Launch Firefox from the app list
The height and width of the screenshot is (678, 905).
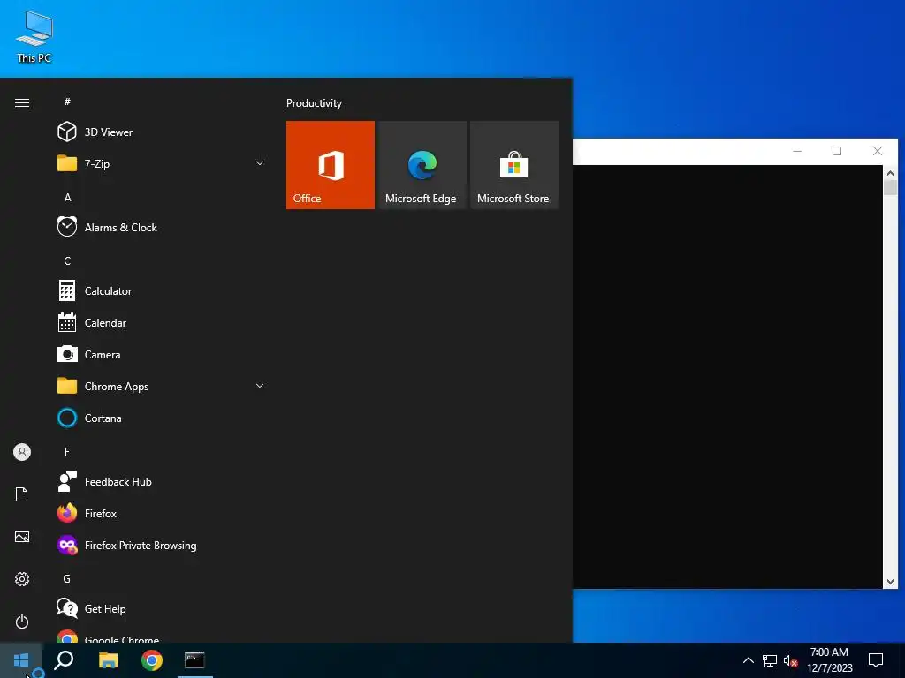161,513
